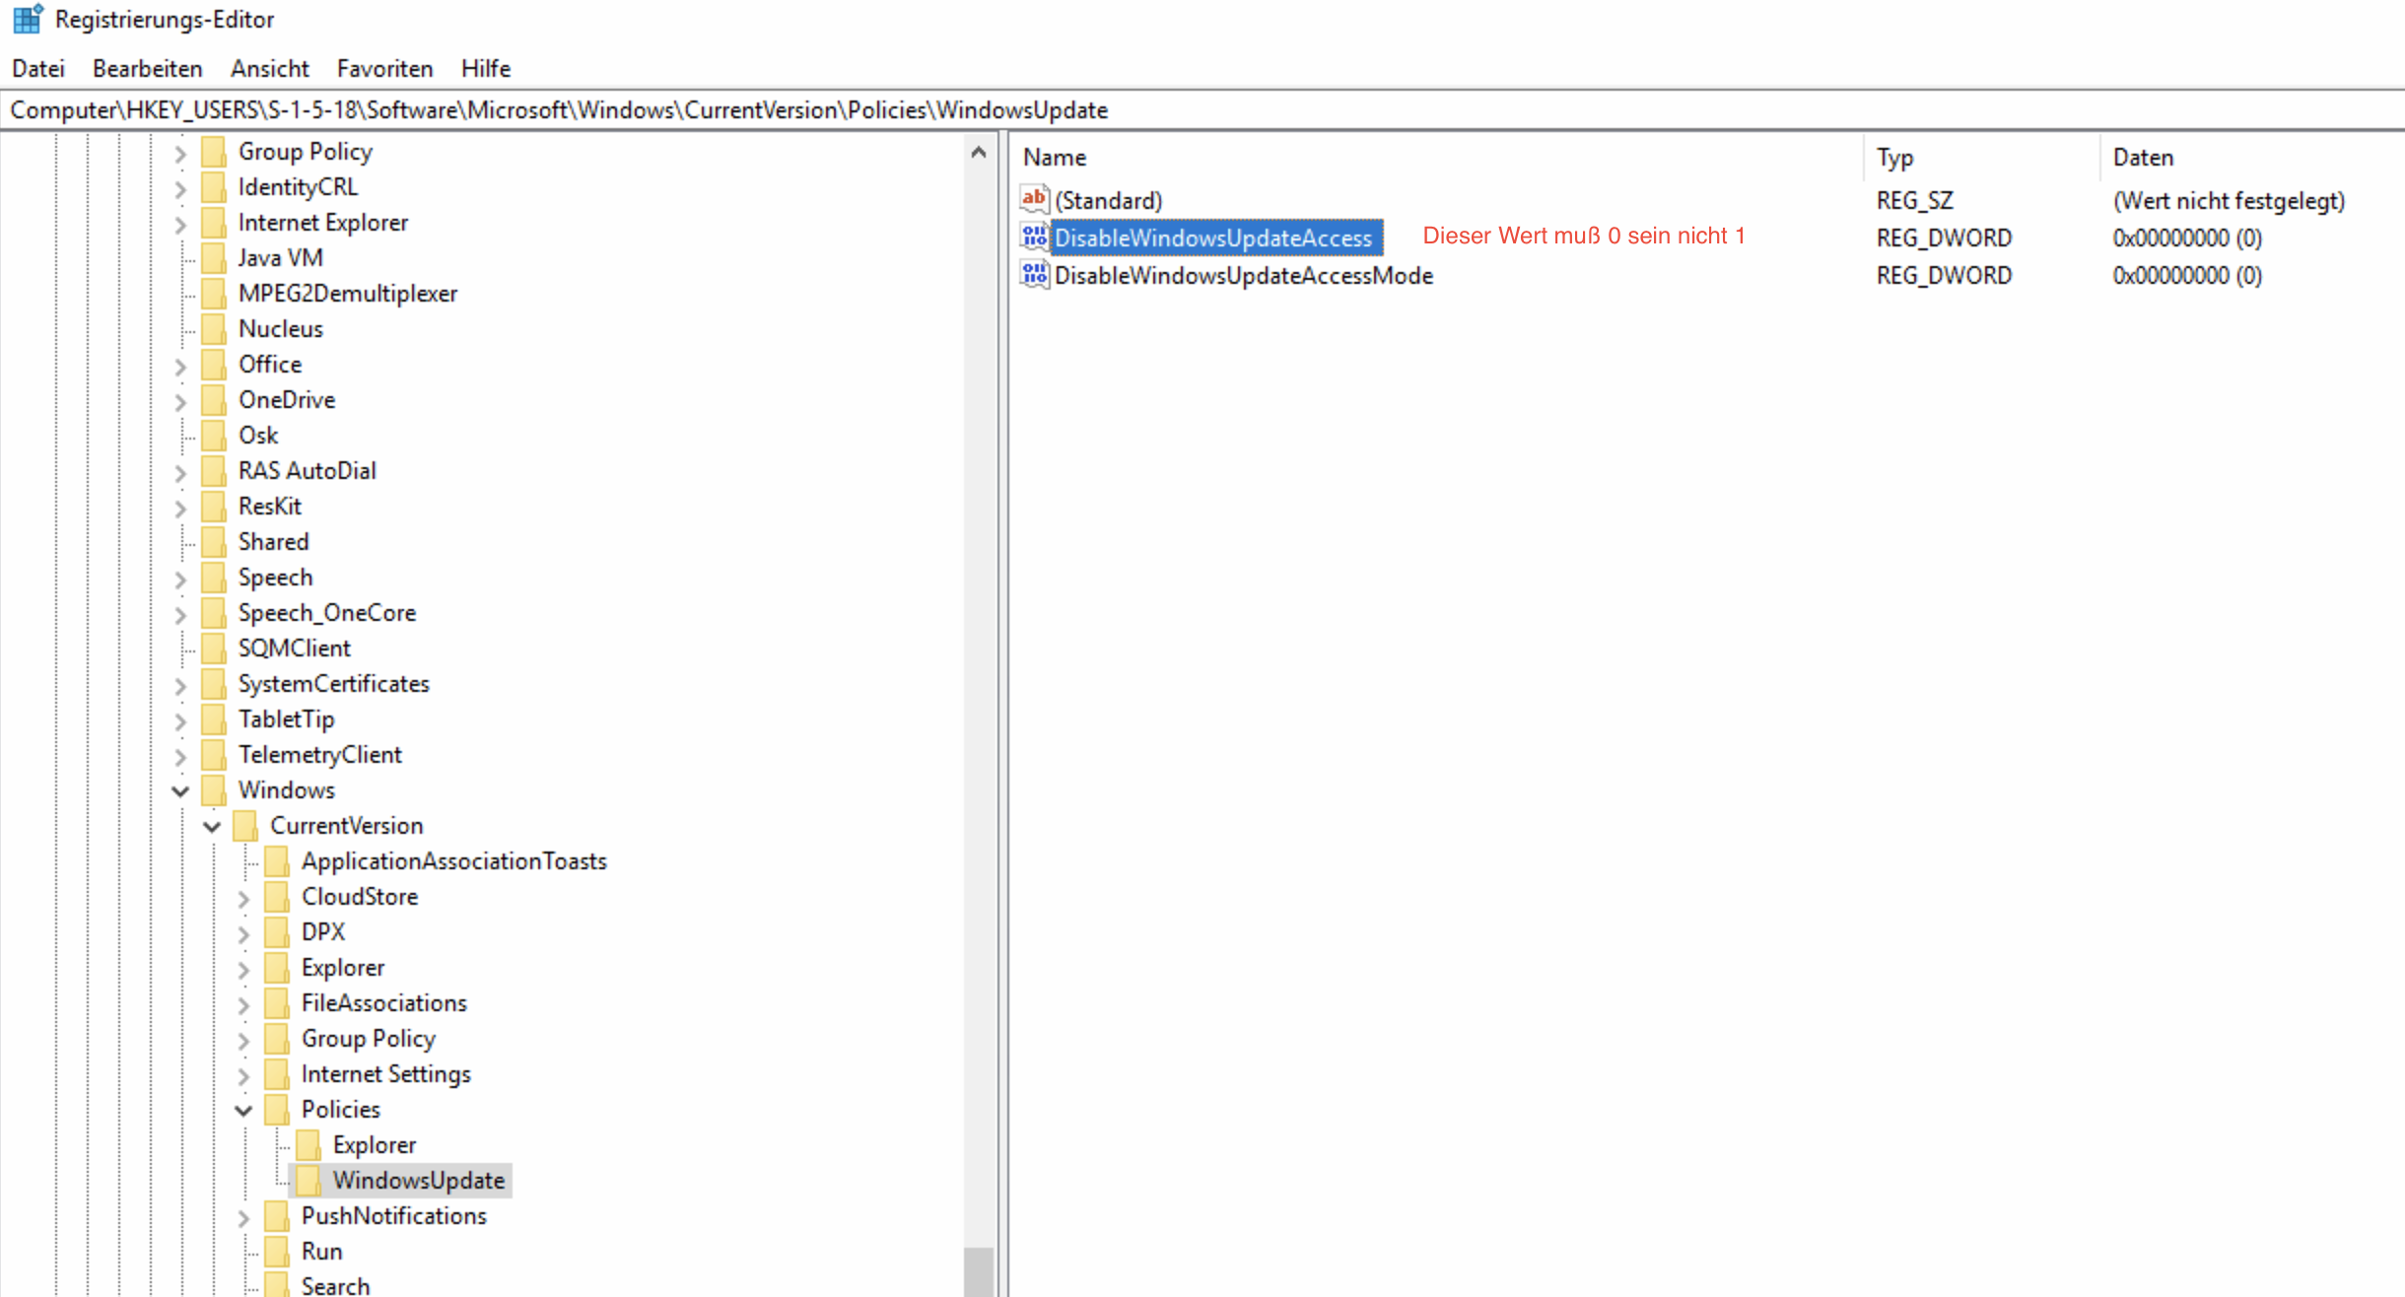Click the TelemetryClient folder icon
2405x1297 pixels.
pos(214,754)
